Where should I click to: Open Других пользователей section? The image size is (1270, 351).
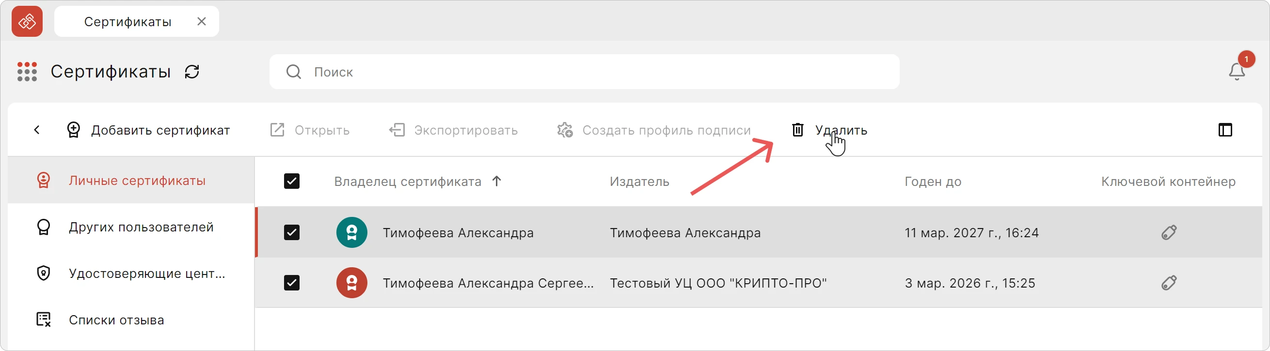pyautogui.click(x=131, y=227)
